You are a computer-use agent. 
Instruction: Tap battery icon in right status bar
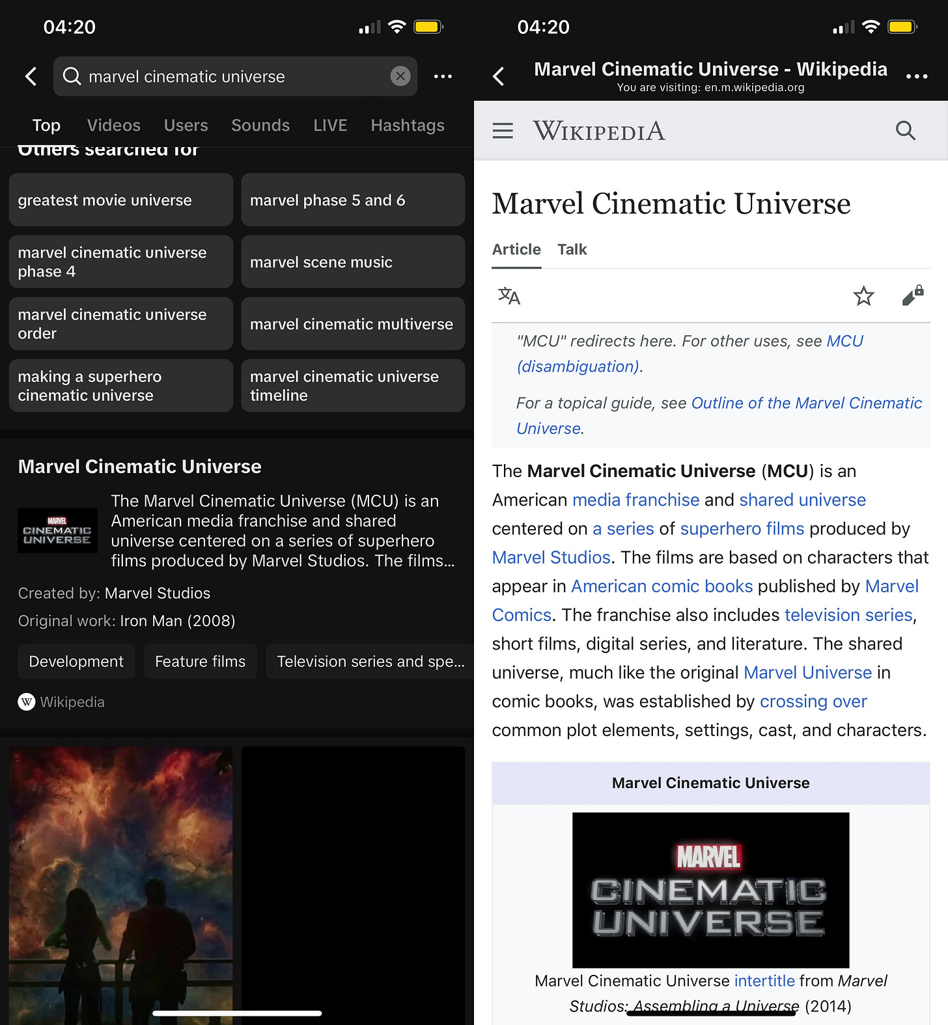pos(902,27)
